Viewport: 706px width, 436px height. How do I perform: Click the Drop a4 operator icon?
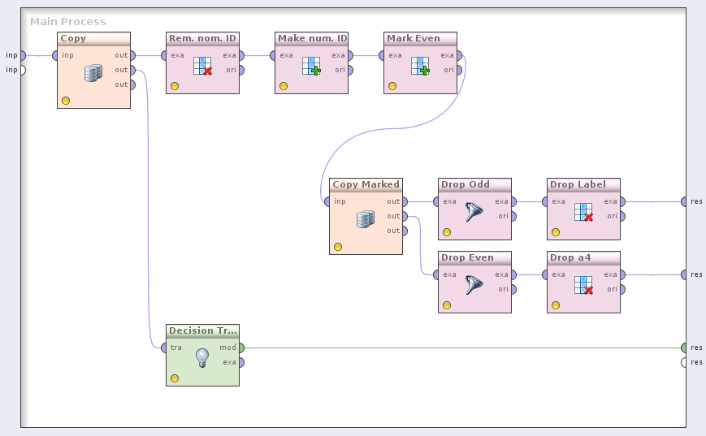583,285
